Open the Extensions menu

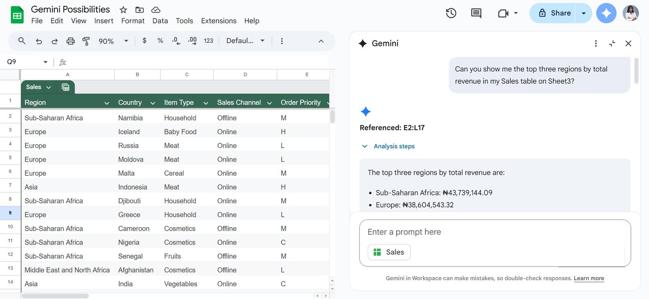(x=218, y=21)
